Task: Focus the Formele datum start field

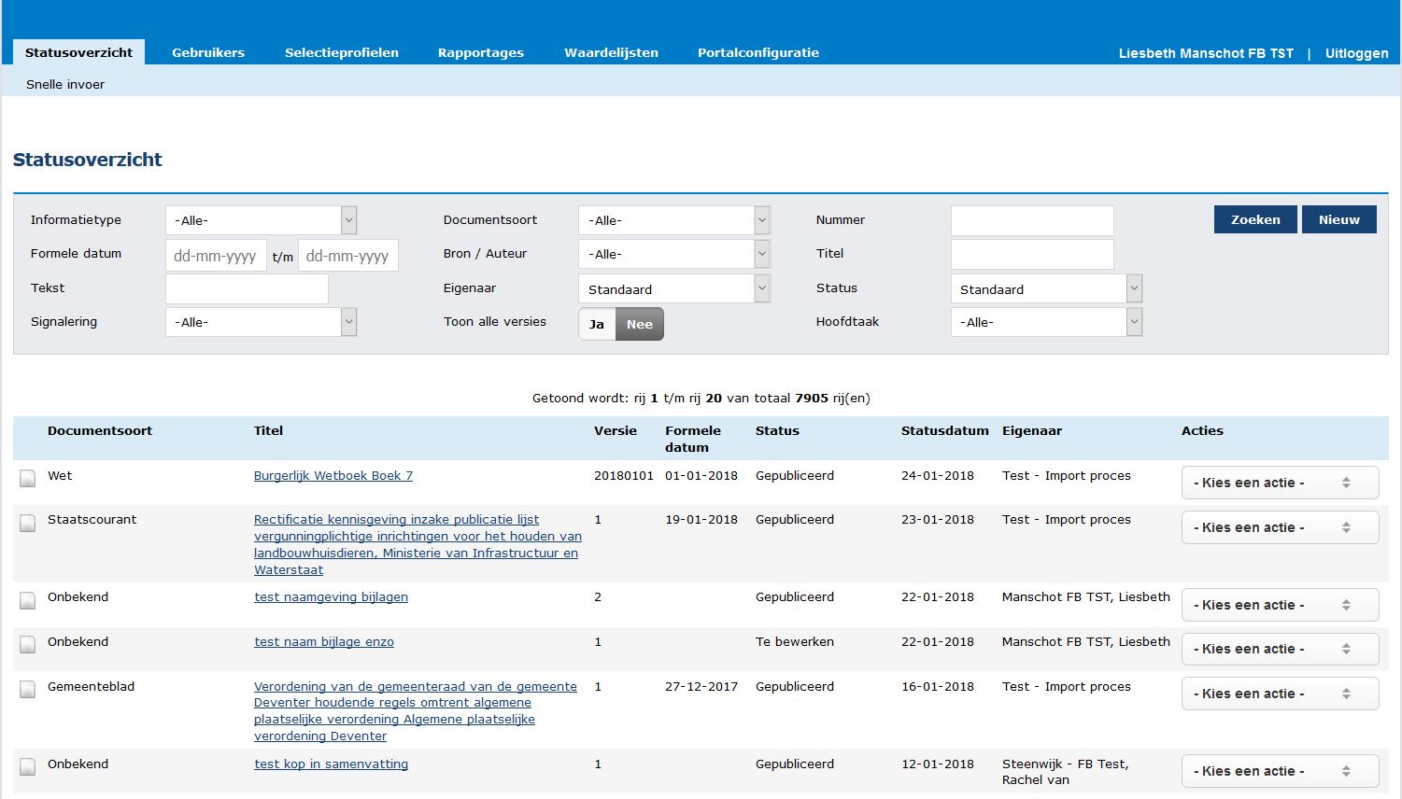Action: click(215, 255)
